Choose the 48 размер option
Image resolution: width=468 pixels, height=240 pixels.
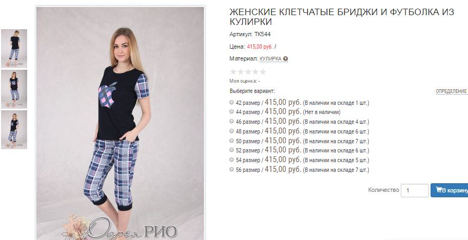coord(232,131)
